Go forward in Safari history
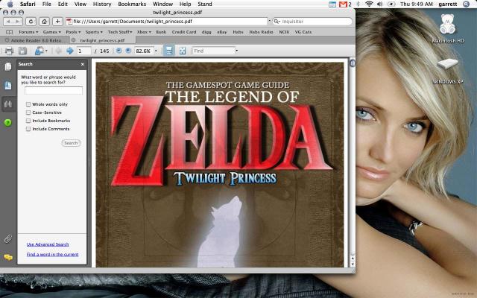The width and height of the screenshot is (477, 298). pyautogui.click(x=18, y=22)
